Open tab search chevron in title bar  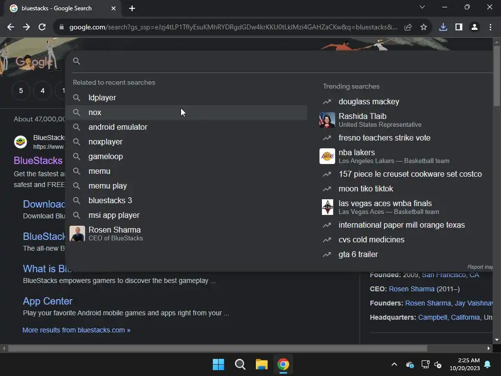pos(422,7)
